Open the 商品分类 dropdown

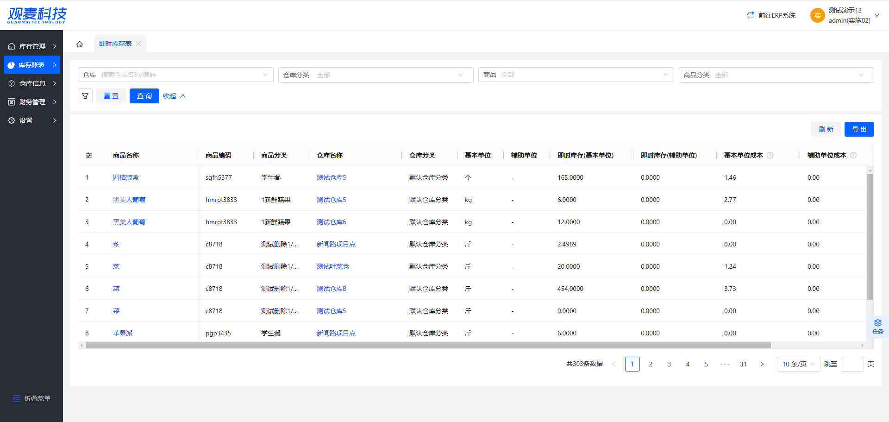click(776, 75)
